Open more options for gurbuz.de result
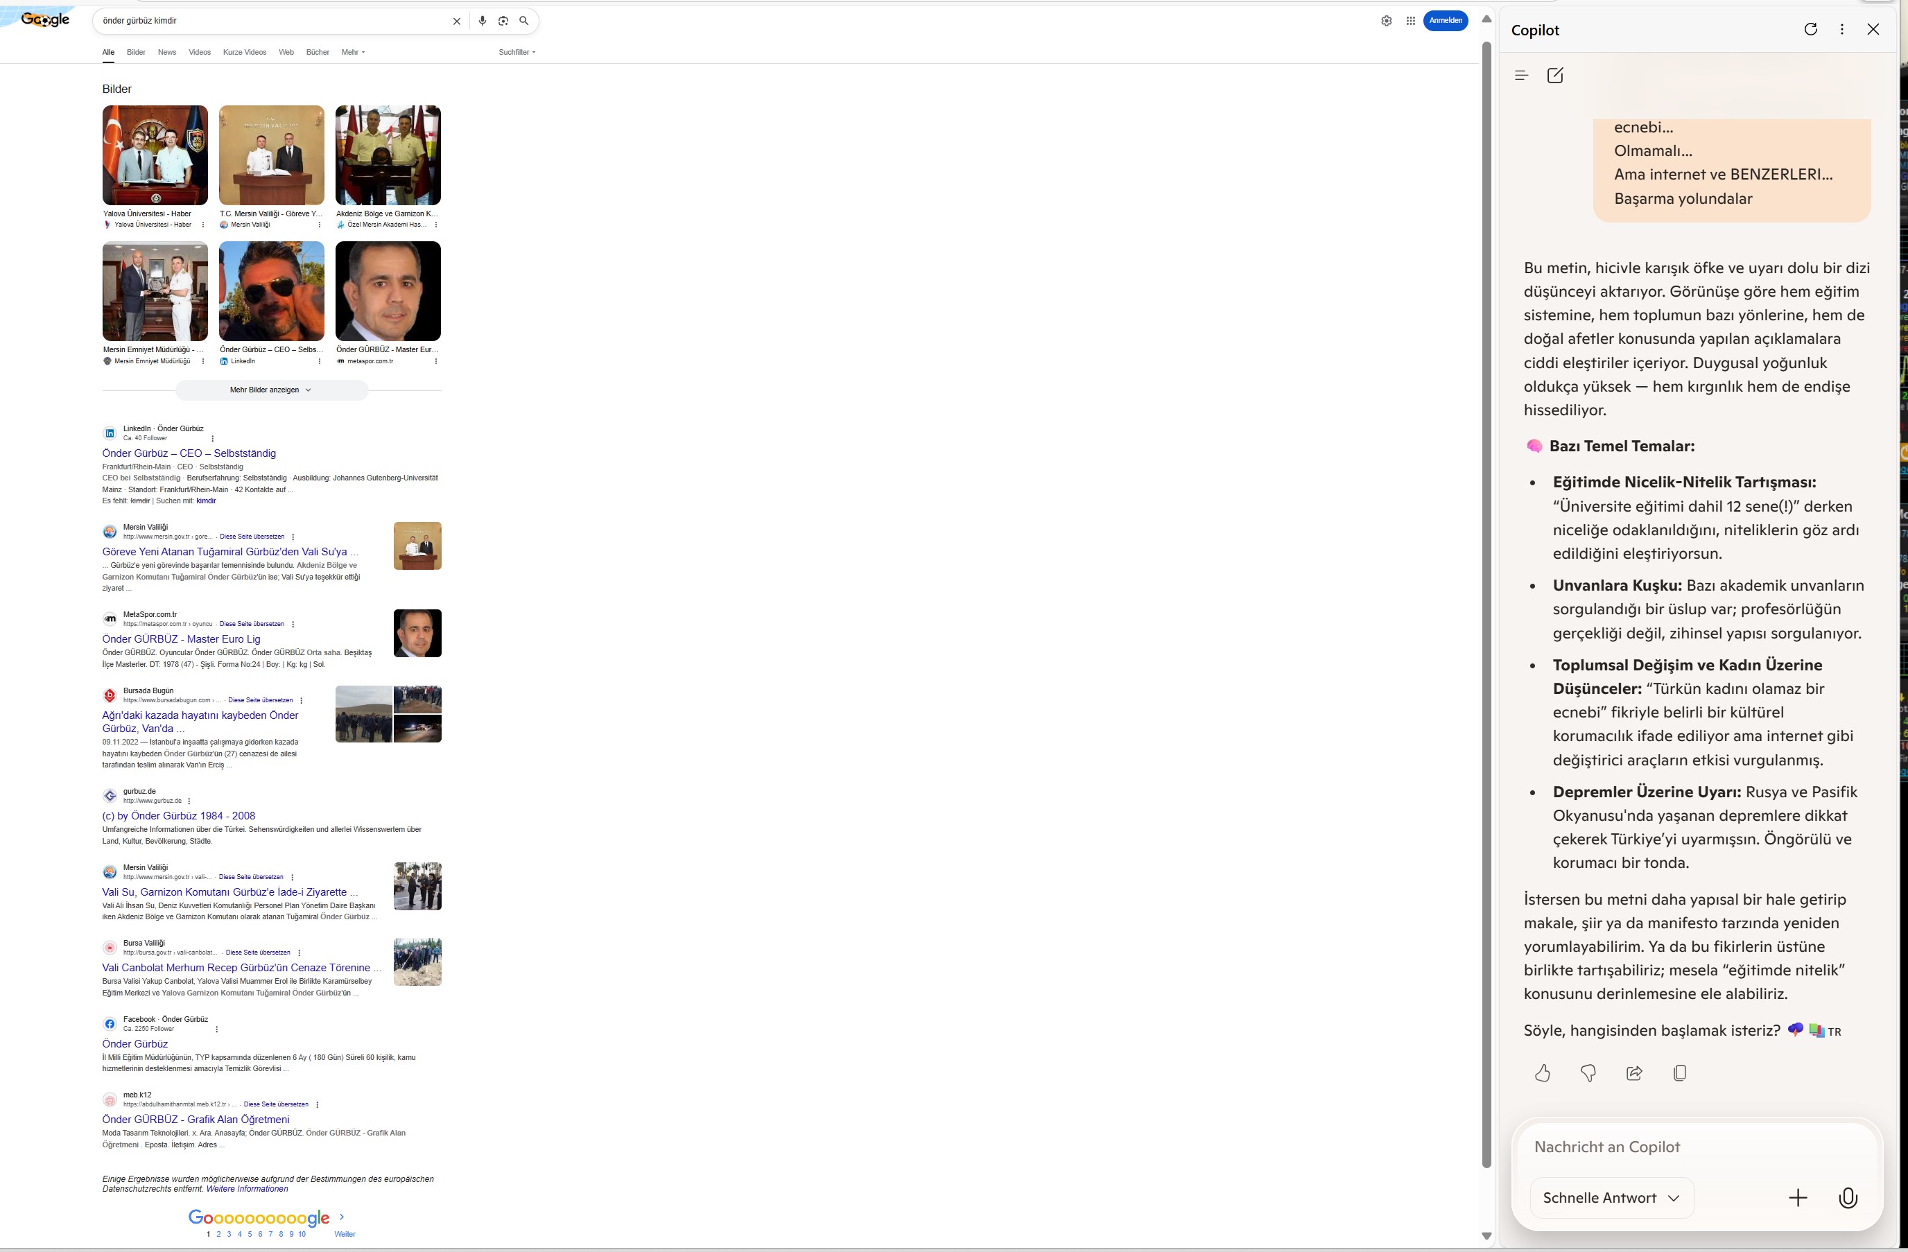The image size is (1908, 1252). (x=189, y=801)
